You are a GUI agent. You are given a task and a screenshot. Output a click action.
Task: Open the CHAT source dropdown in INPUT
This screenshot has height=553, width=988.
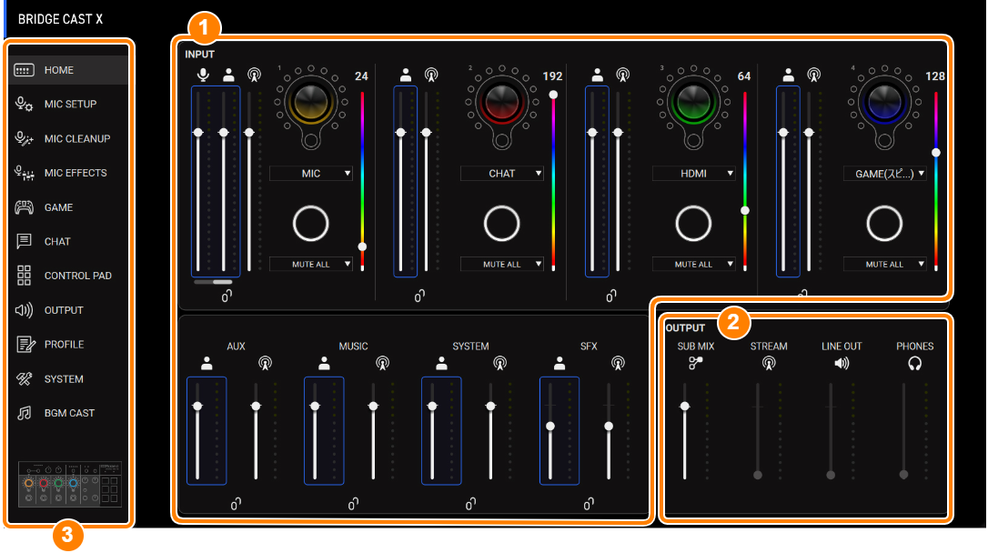502,173
